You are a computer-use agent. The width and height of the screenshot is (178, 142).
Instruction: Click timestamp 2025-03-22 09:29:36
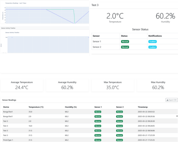[146, 116]
